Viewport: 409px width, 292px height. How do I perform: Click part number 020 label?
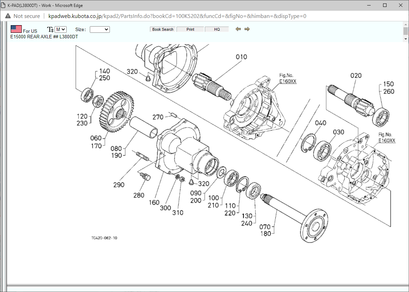[x=356, y=76]
